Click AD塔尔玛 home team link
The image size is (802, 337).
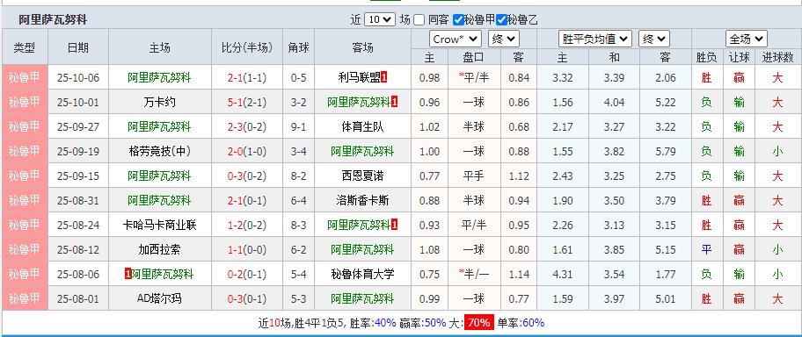[159, 298]
